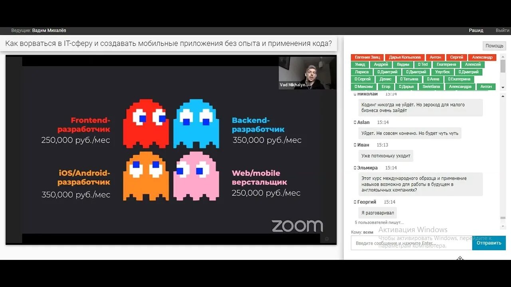Open the settings gear on the slide corner
The width and height of the screenshot is (511, 287).
327,239
